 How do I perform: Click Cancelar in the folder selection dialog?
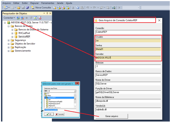click(60, 114)
